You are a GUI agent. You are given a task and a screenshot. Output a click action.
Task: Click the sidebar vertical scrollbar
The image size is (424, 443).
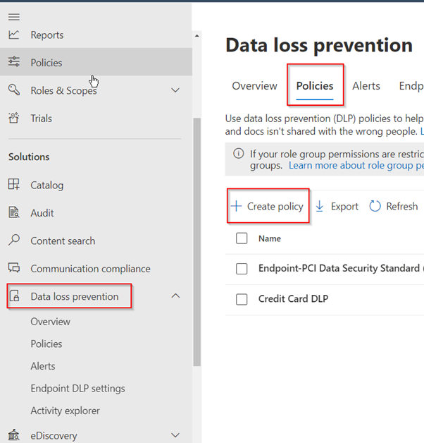pos(197,240)
